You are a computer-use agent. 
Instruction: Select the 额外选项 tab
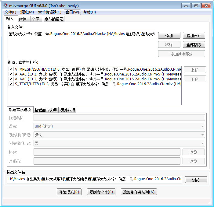67,110
